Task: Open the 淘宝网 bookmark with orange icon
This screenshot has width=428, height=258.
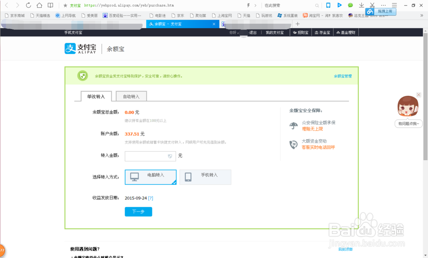Action: [x=323, y=15]
